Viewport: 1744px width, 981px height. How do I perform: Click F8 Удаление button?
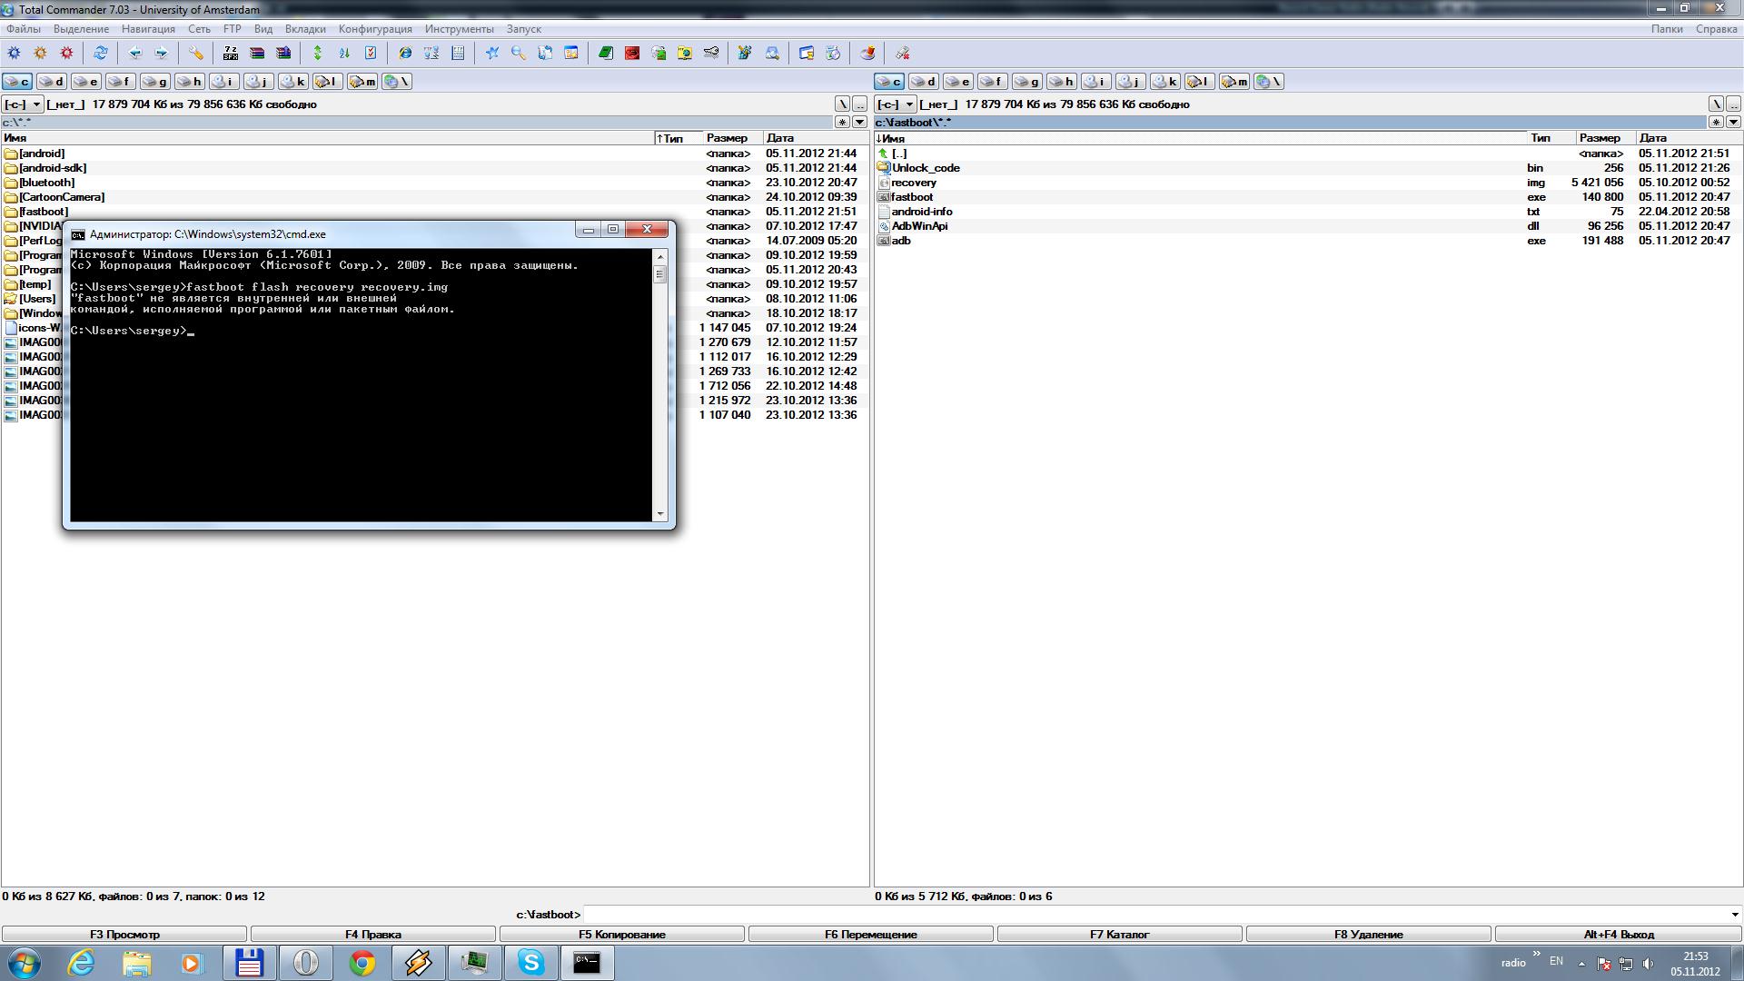pyautogui.click(x=1369, y=934)
